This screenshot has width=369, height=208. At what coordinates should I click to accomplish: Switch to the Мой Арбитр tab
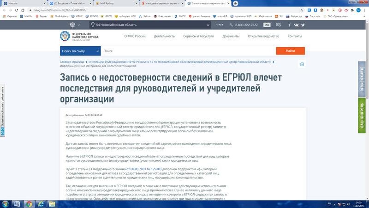point(116,3)
